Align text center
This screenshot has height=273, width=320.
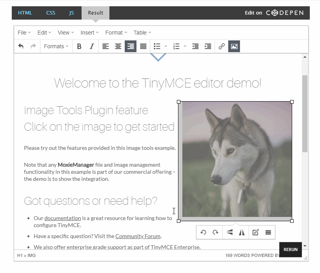coord(118,46)
